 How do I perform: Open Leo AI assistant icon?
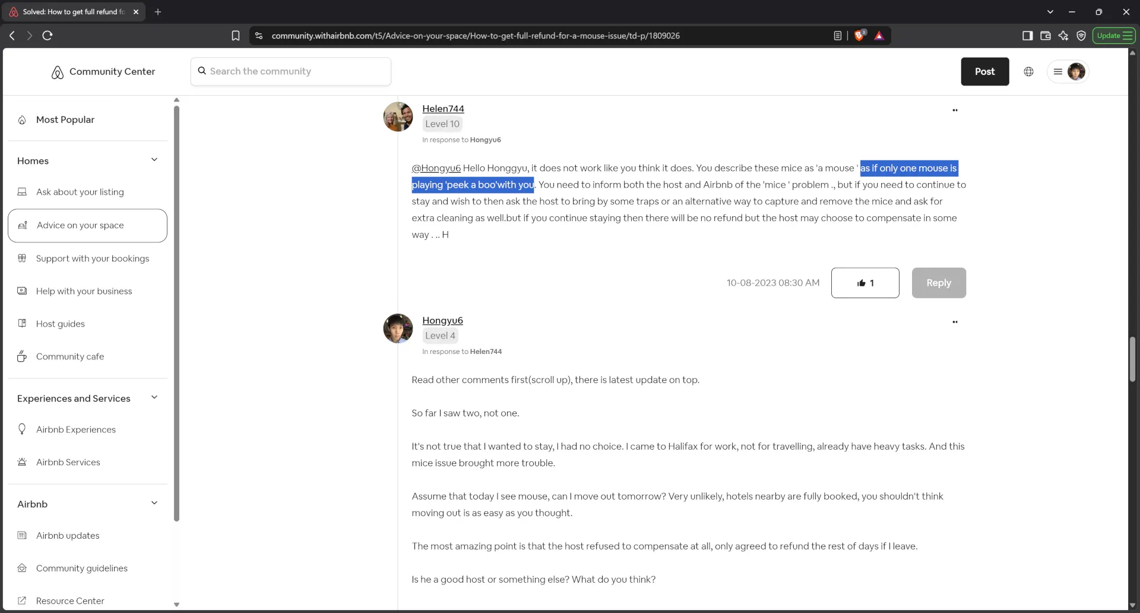[1063, 36]
